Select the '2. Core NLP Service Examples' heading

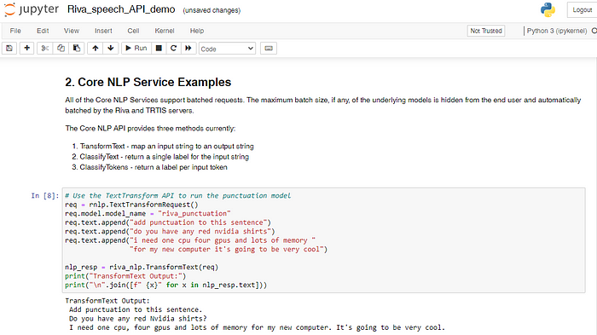pos(148,82)
